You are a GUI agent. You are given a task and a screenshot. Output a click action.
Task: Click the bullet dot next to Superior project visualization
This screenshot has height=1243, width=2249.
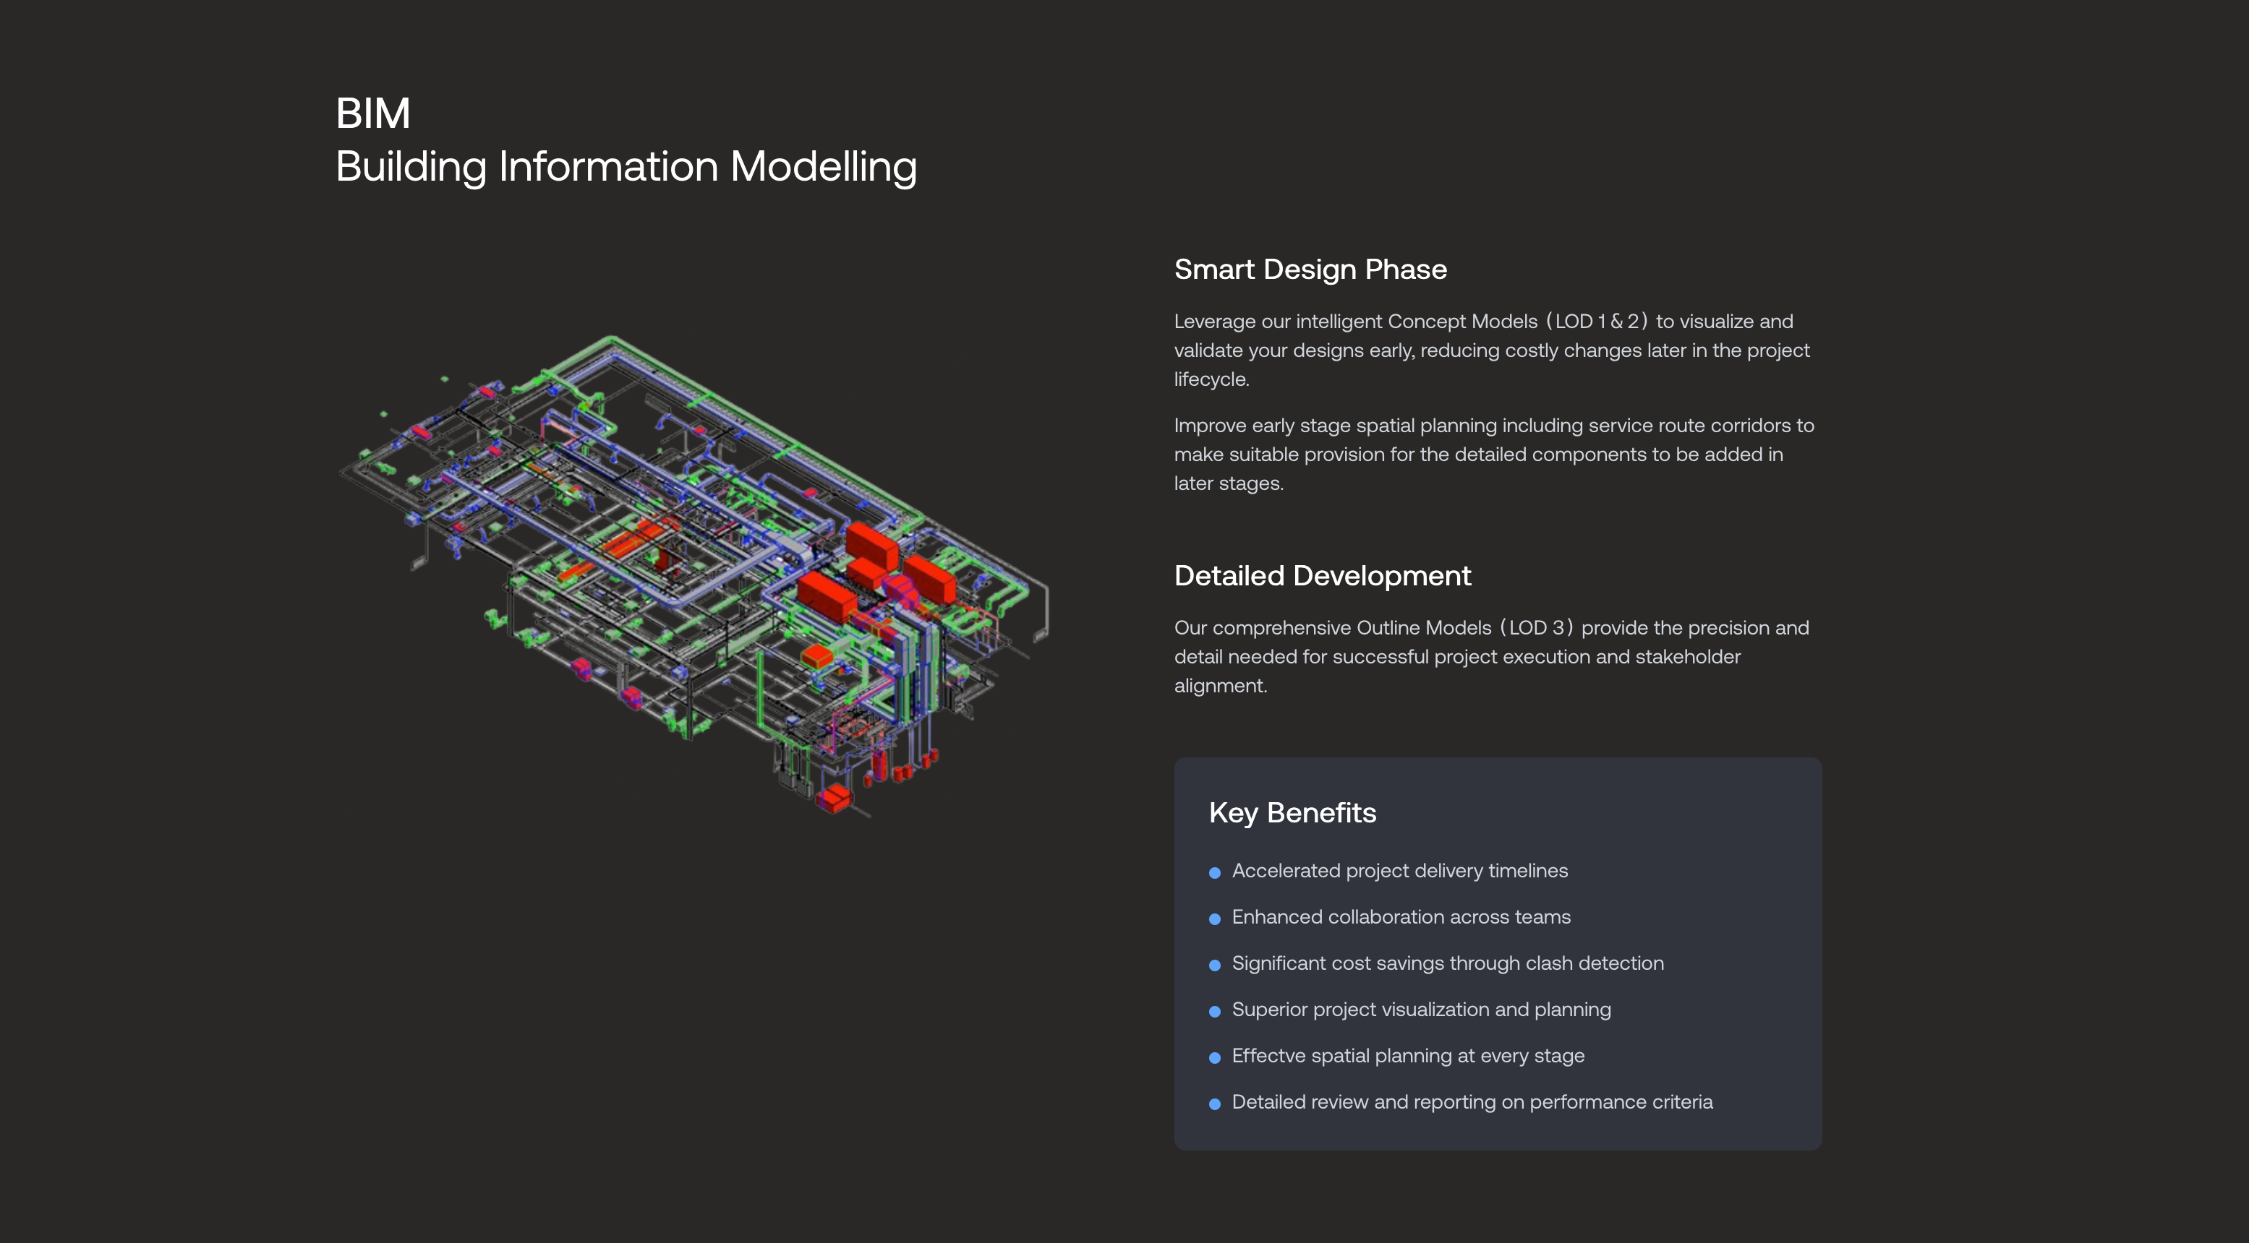1214,1011
